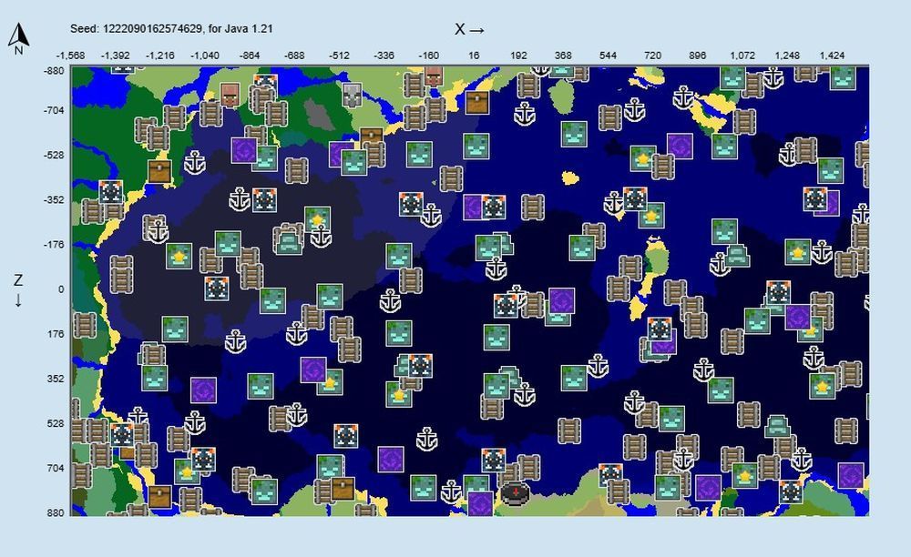The width and height of the screenshot is (911, 557).
Task: Open the buried treasure chest on northwest coast
Action: 159,171
